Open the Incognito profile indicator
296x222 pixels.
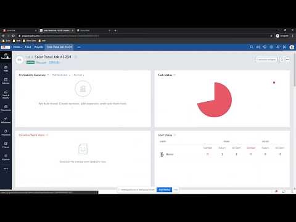click(282, 36)
